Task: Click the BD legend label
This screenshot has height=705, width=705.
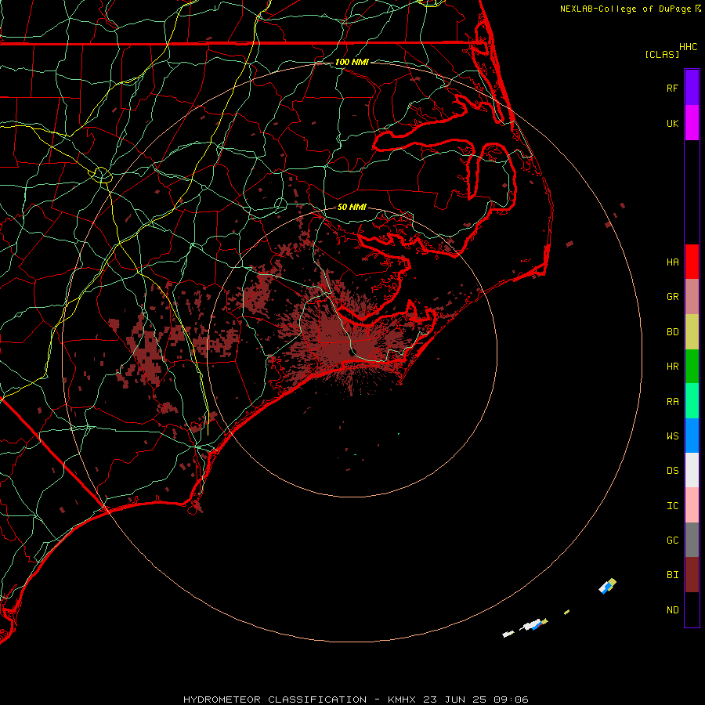Action: tap(672, 332)
